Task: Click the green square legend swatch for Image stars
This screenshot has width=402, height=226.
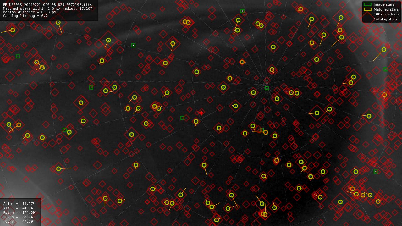Action: pos(367,4)
